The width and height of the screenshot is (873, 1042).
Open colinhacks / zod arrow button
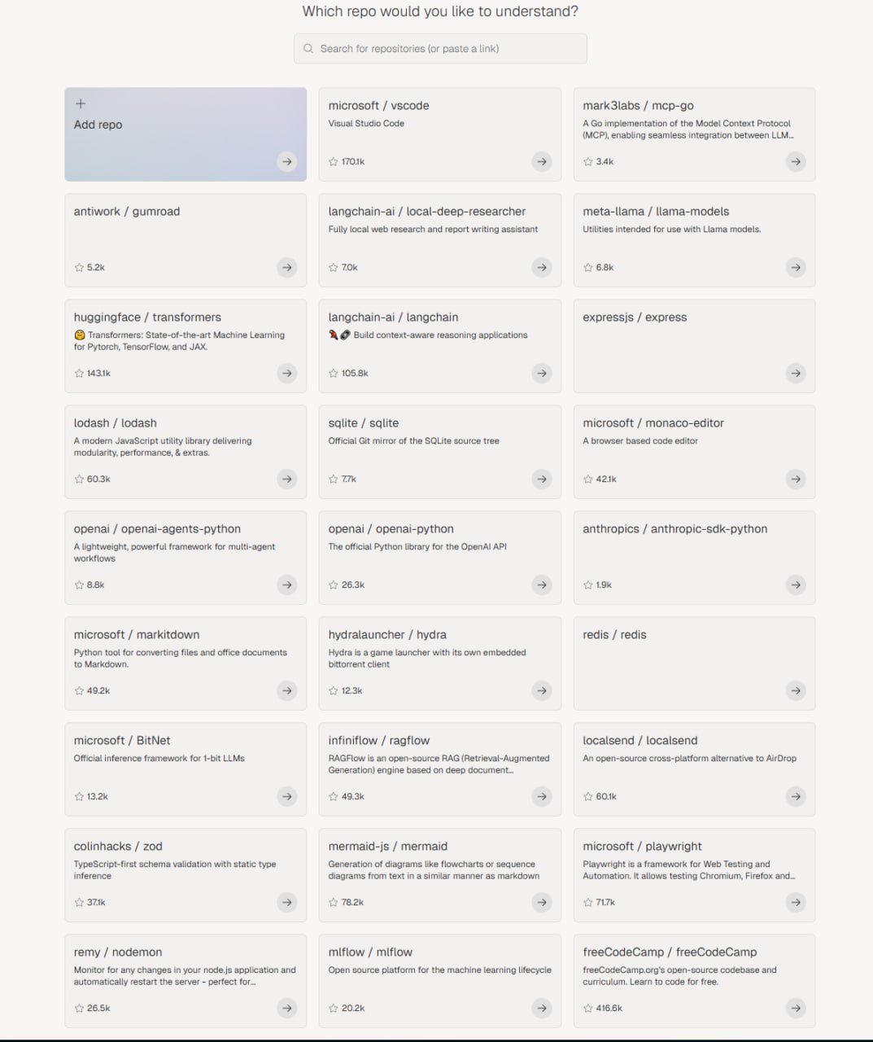pyautogui.click(x=287, y=903)
